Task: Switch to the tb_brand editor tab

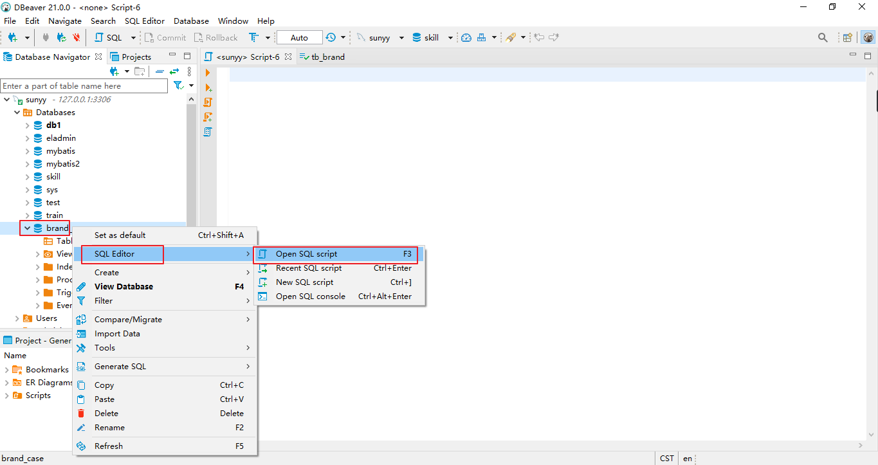Action: pos(327,57)
